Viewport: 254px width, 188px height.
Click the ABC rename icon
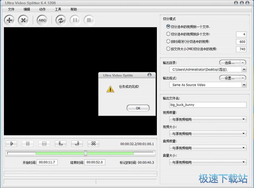tap(42, 20)
